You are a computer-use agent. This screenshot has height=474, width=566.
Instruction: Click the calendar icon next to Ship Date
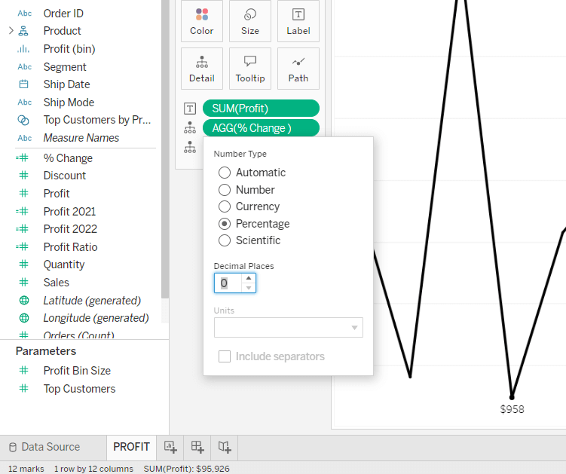tap(23, 84)
